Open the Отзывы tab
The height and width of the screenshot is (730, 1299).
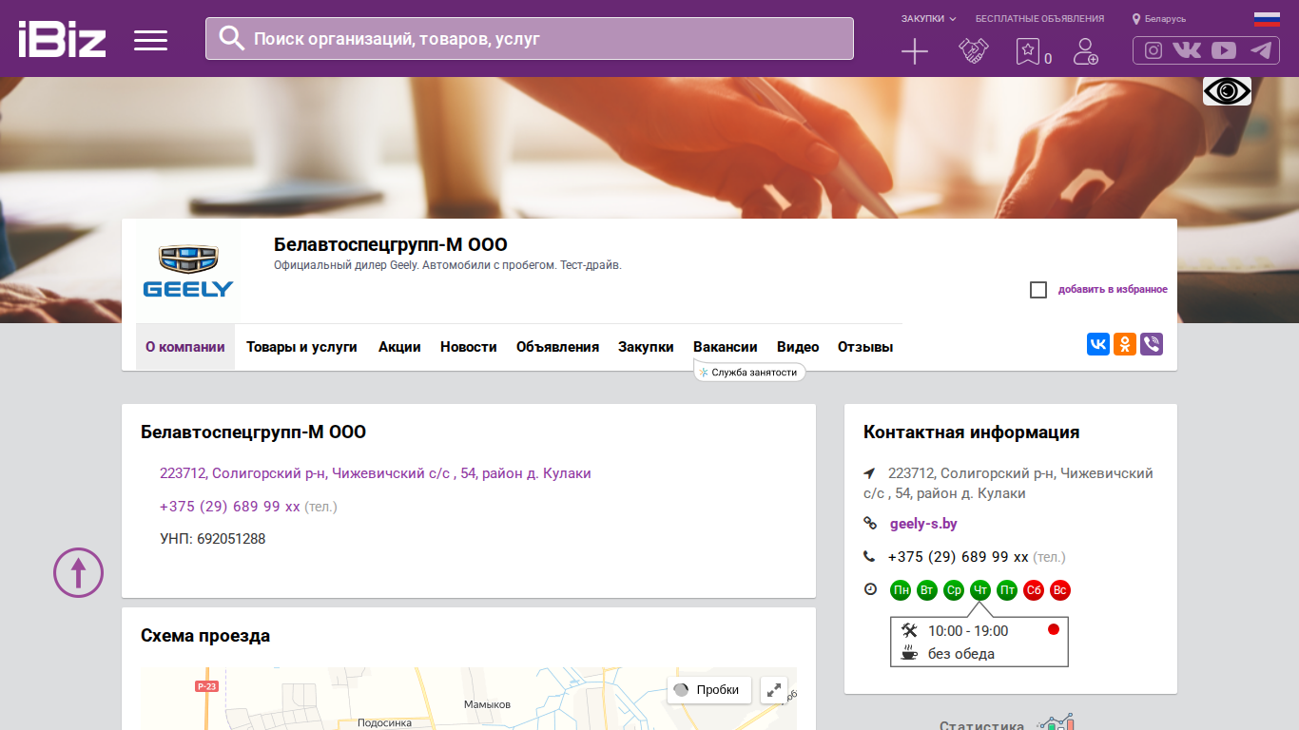865,347
